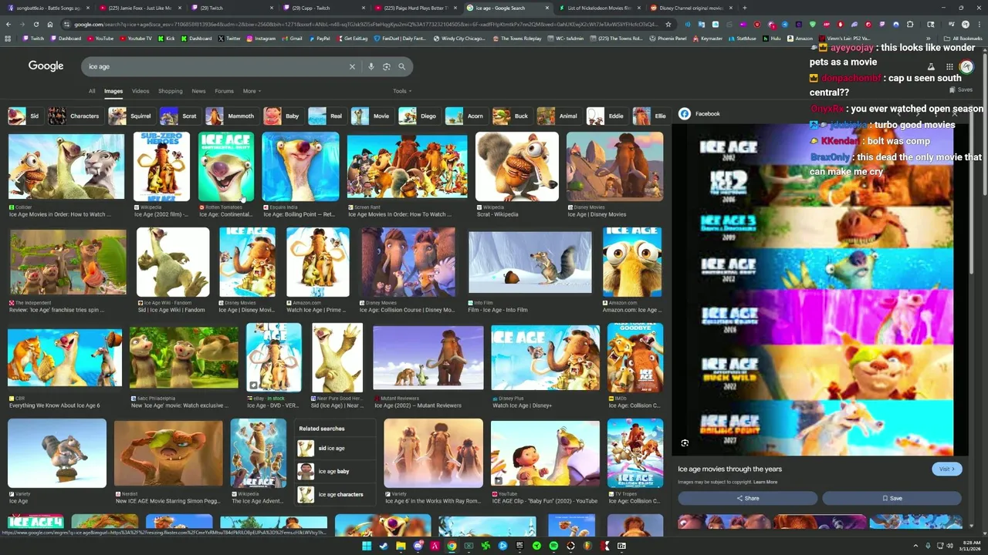The width and height of the screenshot is (988, 555).
Task: Open the Facebook source icon in preview panel
Action: 685,113
